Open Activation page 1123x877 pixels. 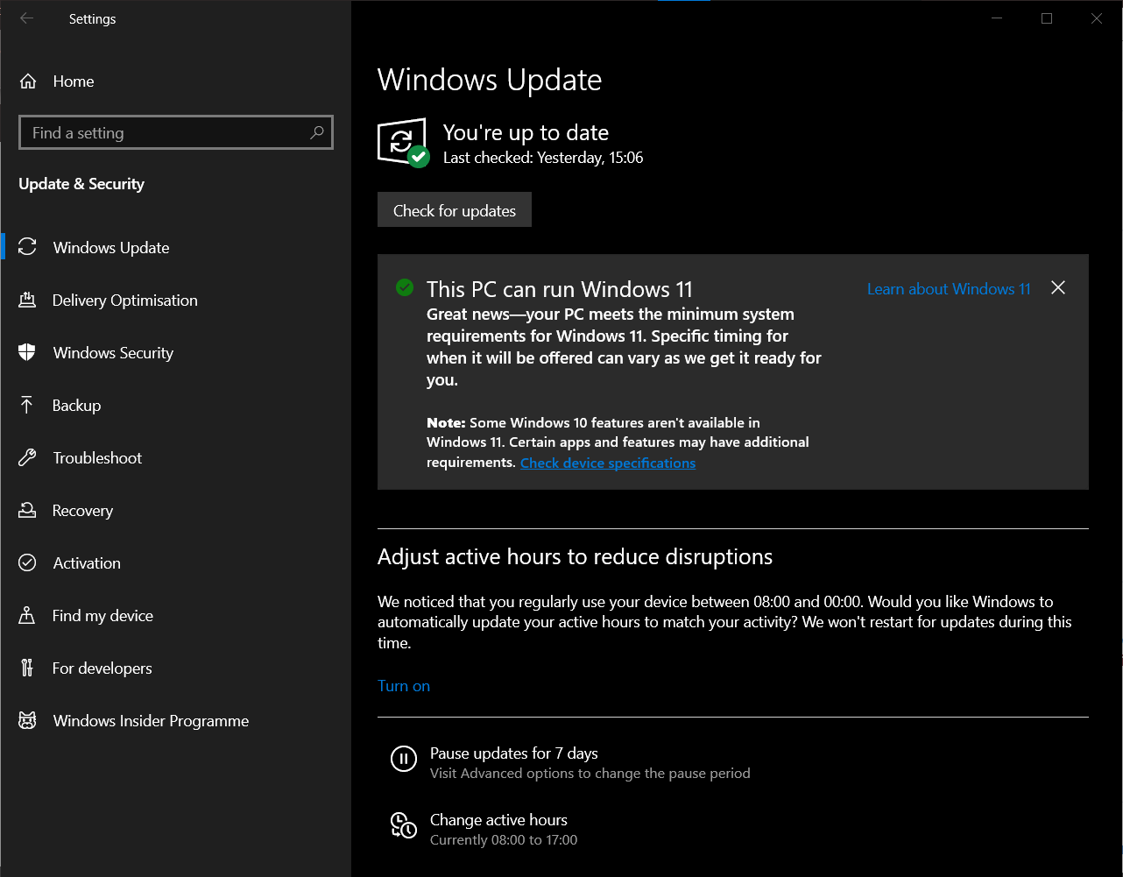(176, 562)
